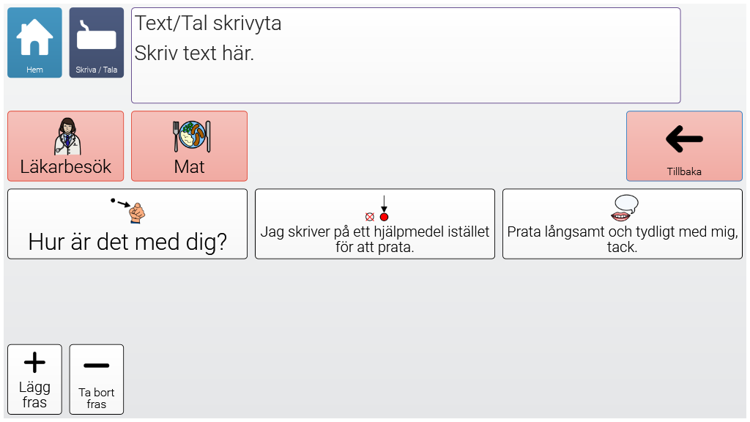Viewport: 750px width, 422px height.
Task: Click in the 'Skriv text här.' field
Action: point(195,53)
